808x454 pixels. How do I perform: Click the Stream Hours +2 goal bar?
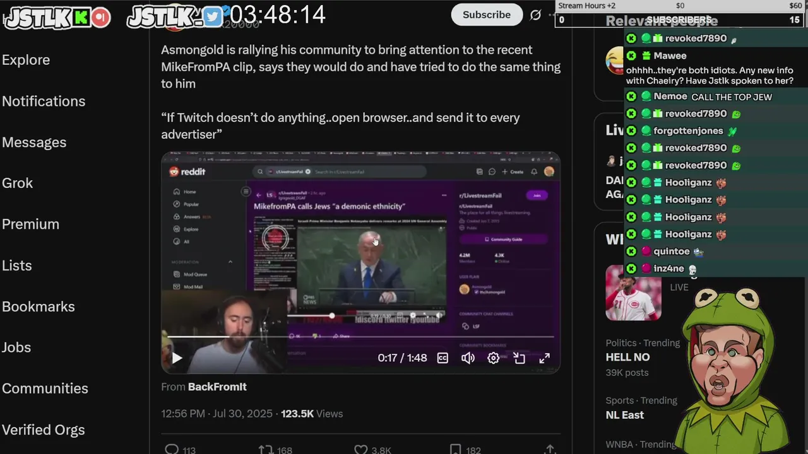[680, 6]
